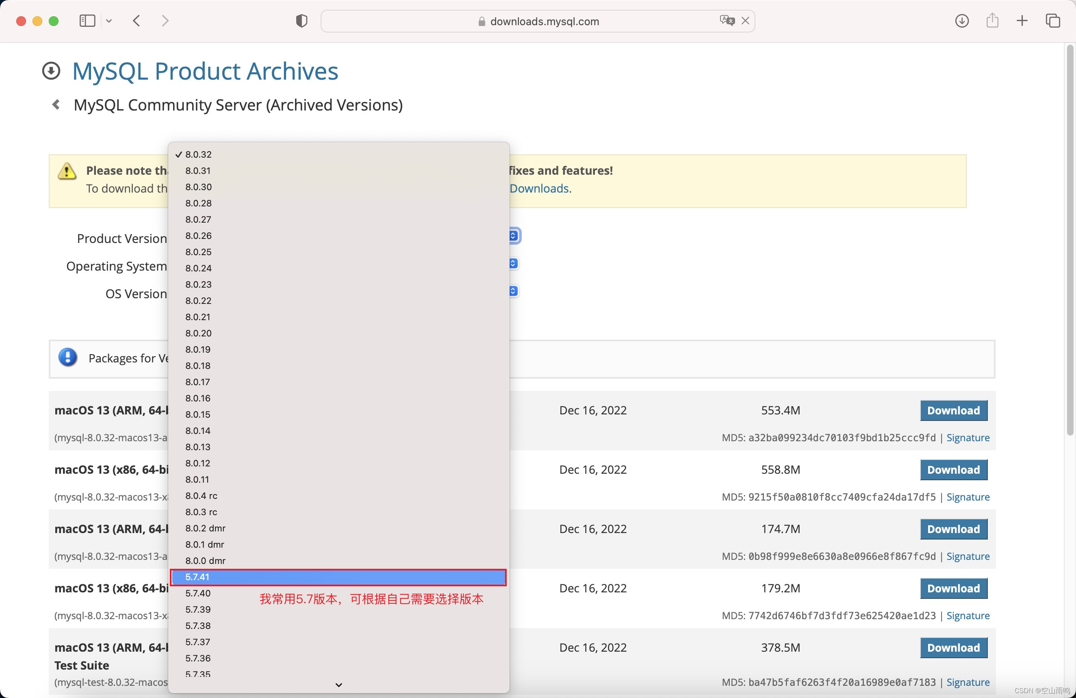This screenshot has height=698, width=1076.
Task: Open a new tab with plus icon
Action: click(x=1022, y=21)
